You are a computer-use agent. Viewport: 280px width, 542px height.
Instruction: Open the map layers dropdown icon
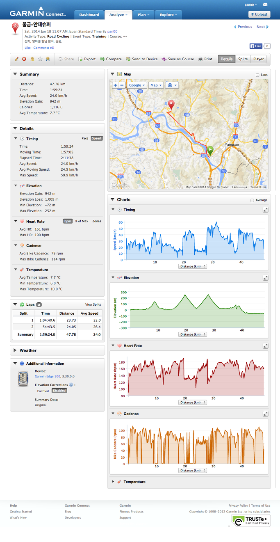(172, 85)
